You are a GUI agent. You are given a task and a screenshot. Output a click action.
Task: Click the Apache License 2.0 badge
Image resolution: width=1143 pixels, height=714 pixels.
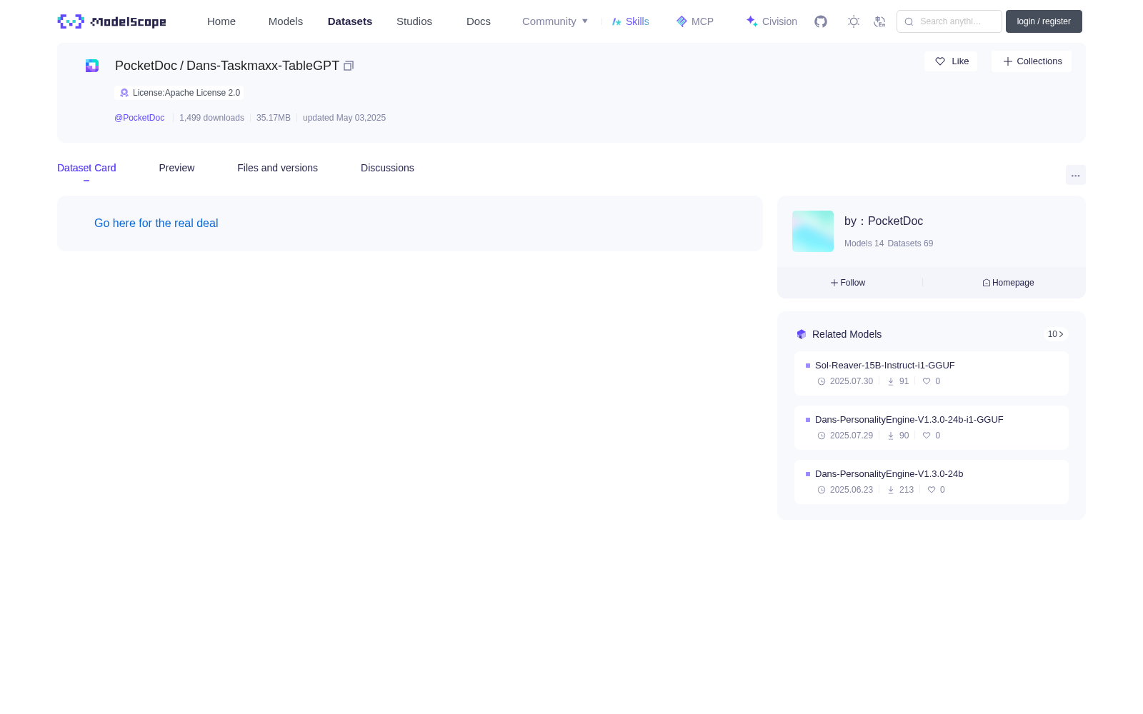point(179,93)
